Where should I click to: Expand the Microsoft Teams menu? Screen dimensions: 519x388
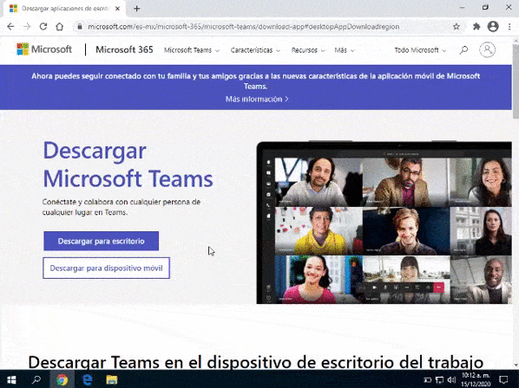click(192, 50)
